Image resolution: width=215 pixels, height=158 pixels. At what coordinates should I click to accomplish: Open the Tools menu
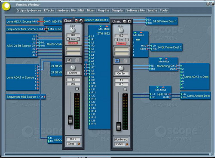pos(164,10)
